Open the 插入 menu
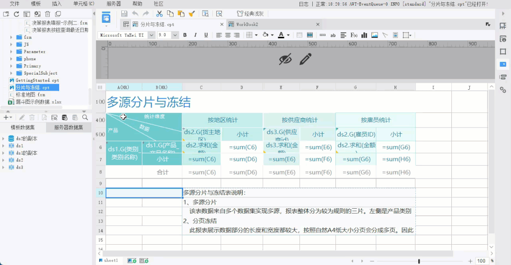Viewport: 511px width, 265px height. [57, 4]
